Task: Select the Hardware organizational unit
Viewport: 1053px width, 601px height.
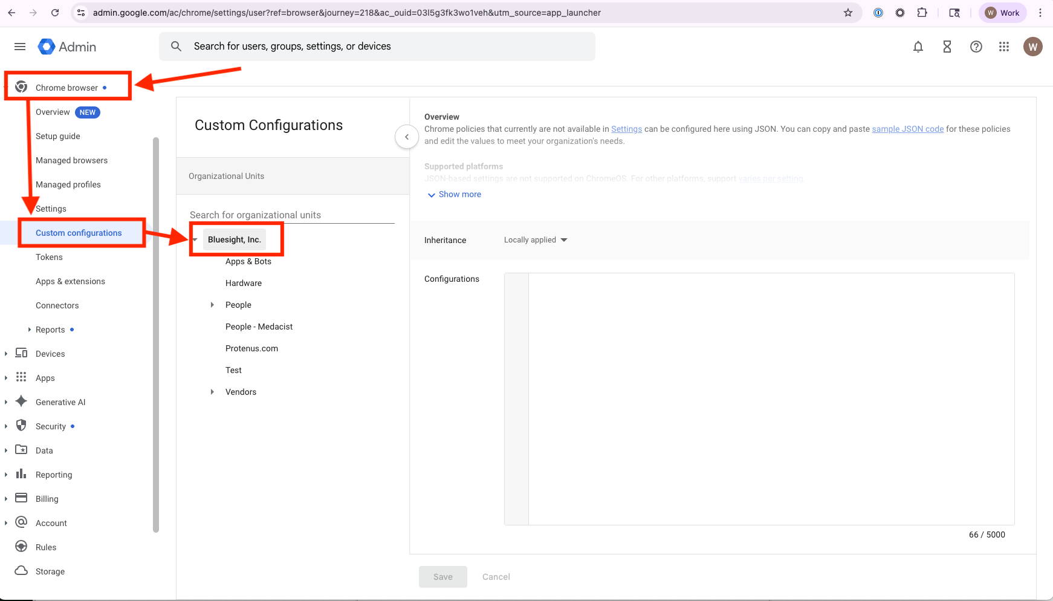Action: [244, 283]
